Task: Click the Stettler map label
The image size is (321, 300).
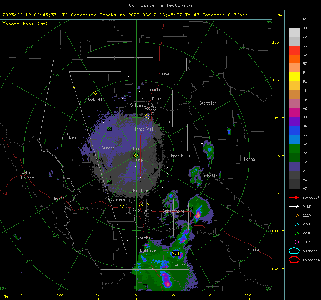Action: click(x=208, y=103)
